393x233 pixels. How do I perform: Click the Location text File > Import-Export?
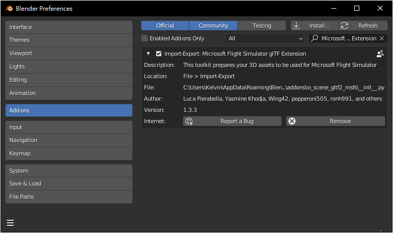(209, 76)
